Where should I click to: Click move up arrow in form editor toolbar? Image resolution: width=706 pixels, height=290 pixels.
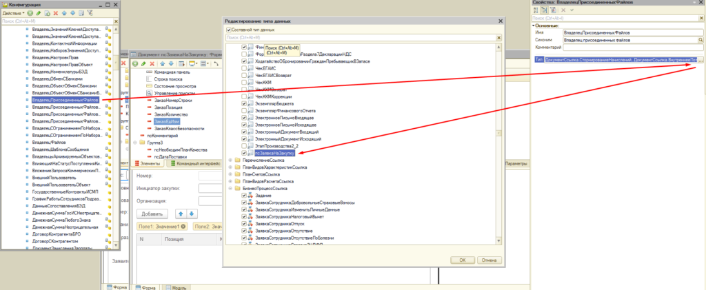pos(162,64)
